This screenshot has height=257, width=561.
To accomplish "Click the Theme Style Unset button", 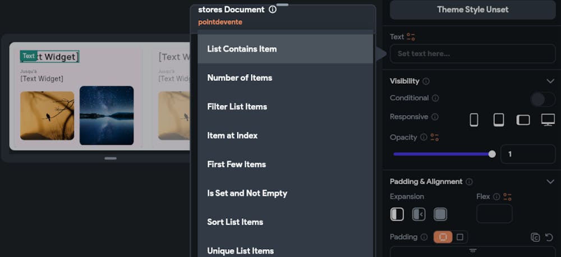I will click(472, 10).
